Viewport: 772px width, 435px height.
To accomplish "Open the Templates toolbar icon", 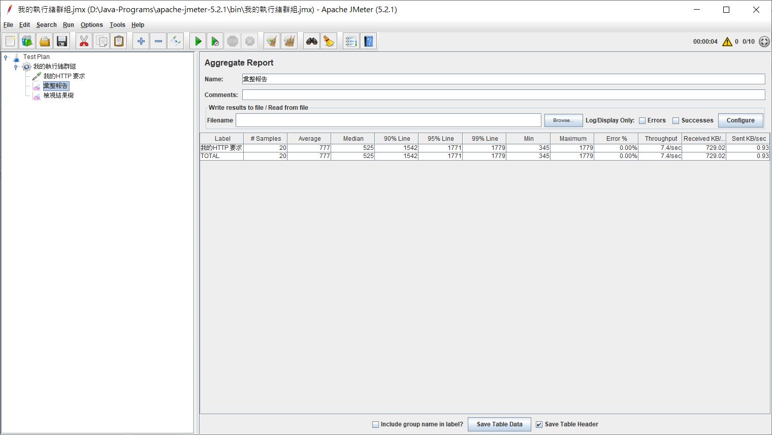I will pyautogui.click(x=27, y=41).
